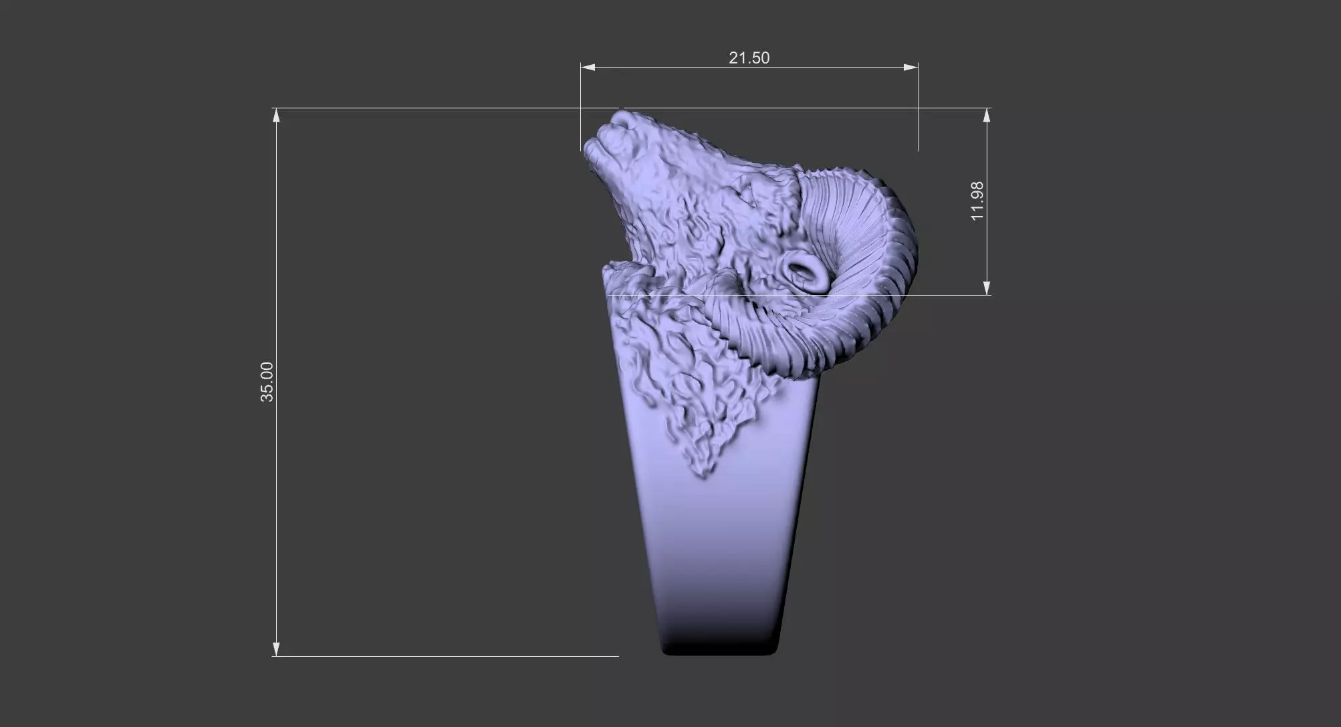Select the 35.00 height dimension label

click(x=267, y=382)
